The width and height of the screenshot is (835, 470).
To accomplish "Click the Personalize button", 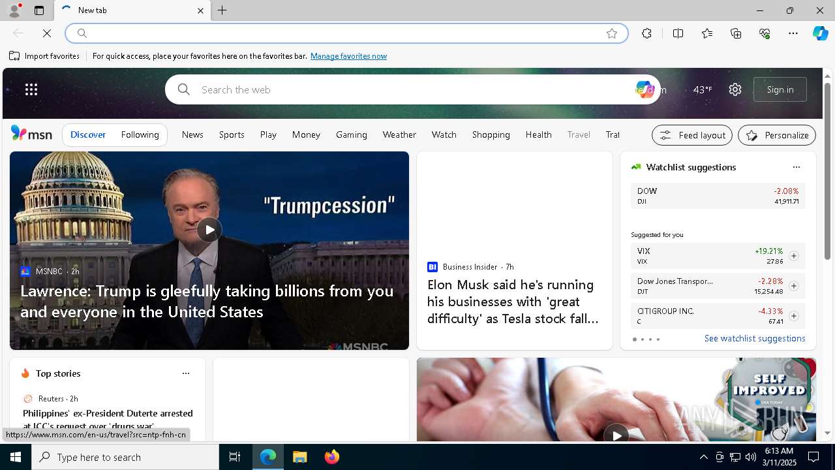I will [777, 135].
